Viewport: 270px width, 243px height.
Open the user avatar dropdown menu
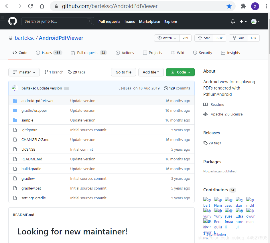(x=255, y=21)
